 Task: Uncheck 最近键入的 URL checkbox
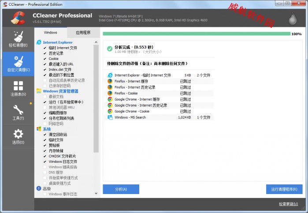45,64
